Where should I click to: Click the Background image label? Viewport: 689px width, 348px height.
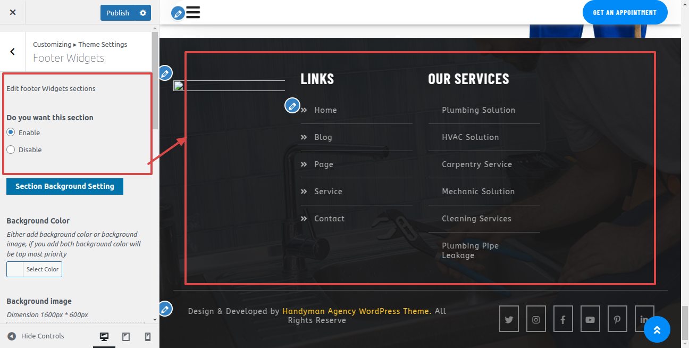coord(39,301)
